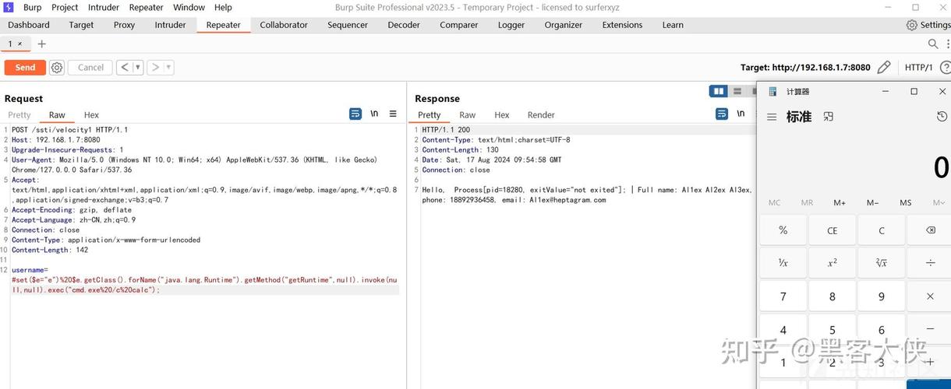Open Calculator history icon

(942, 117)
